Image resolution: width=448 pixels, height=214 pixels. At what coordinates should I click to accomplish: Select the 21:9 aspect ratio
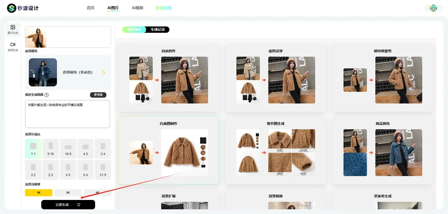[x=103, y=170]
